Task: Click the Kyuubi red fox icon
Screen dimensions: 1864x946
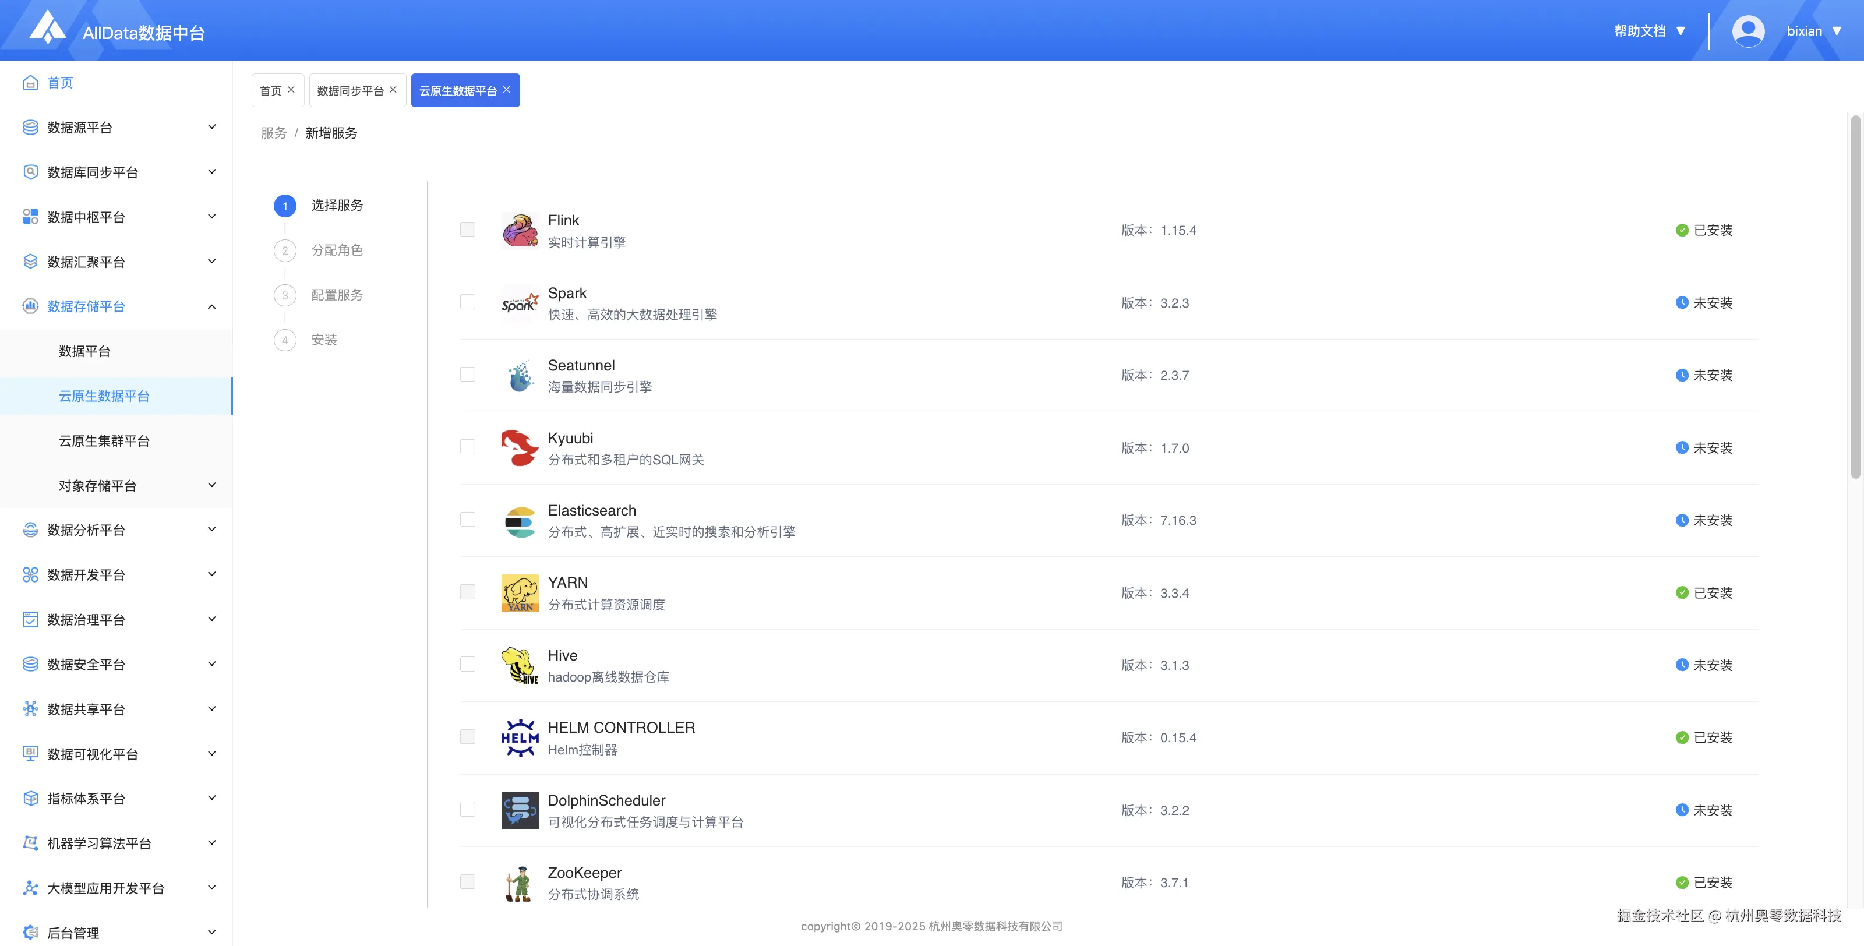Action: tap(520, 447)
